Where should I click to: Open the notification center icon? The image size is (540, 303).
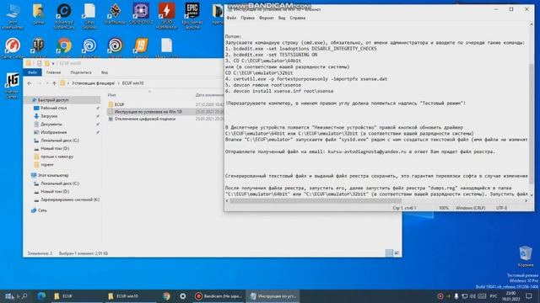pos(529,296)
